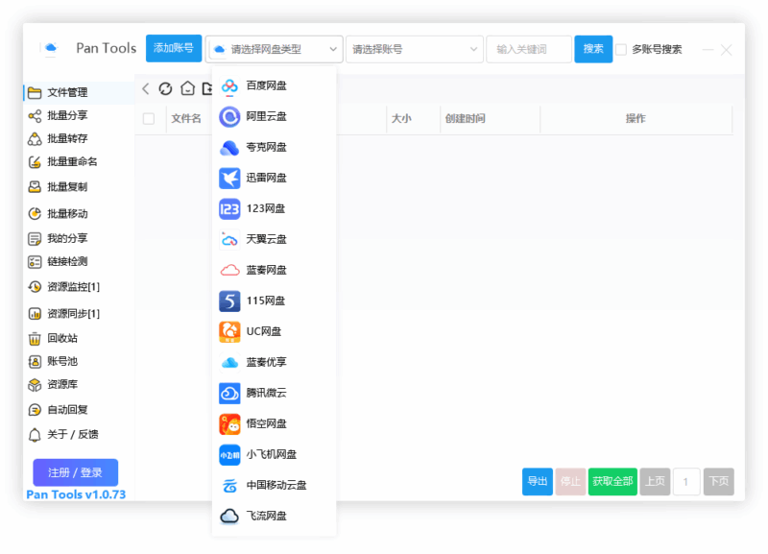
Task: Click the 停止 button
Action: (570, 481)
